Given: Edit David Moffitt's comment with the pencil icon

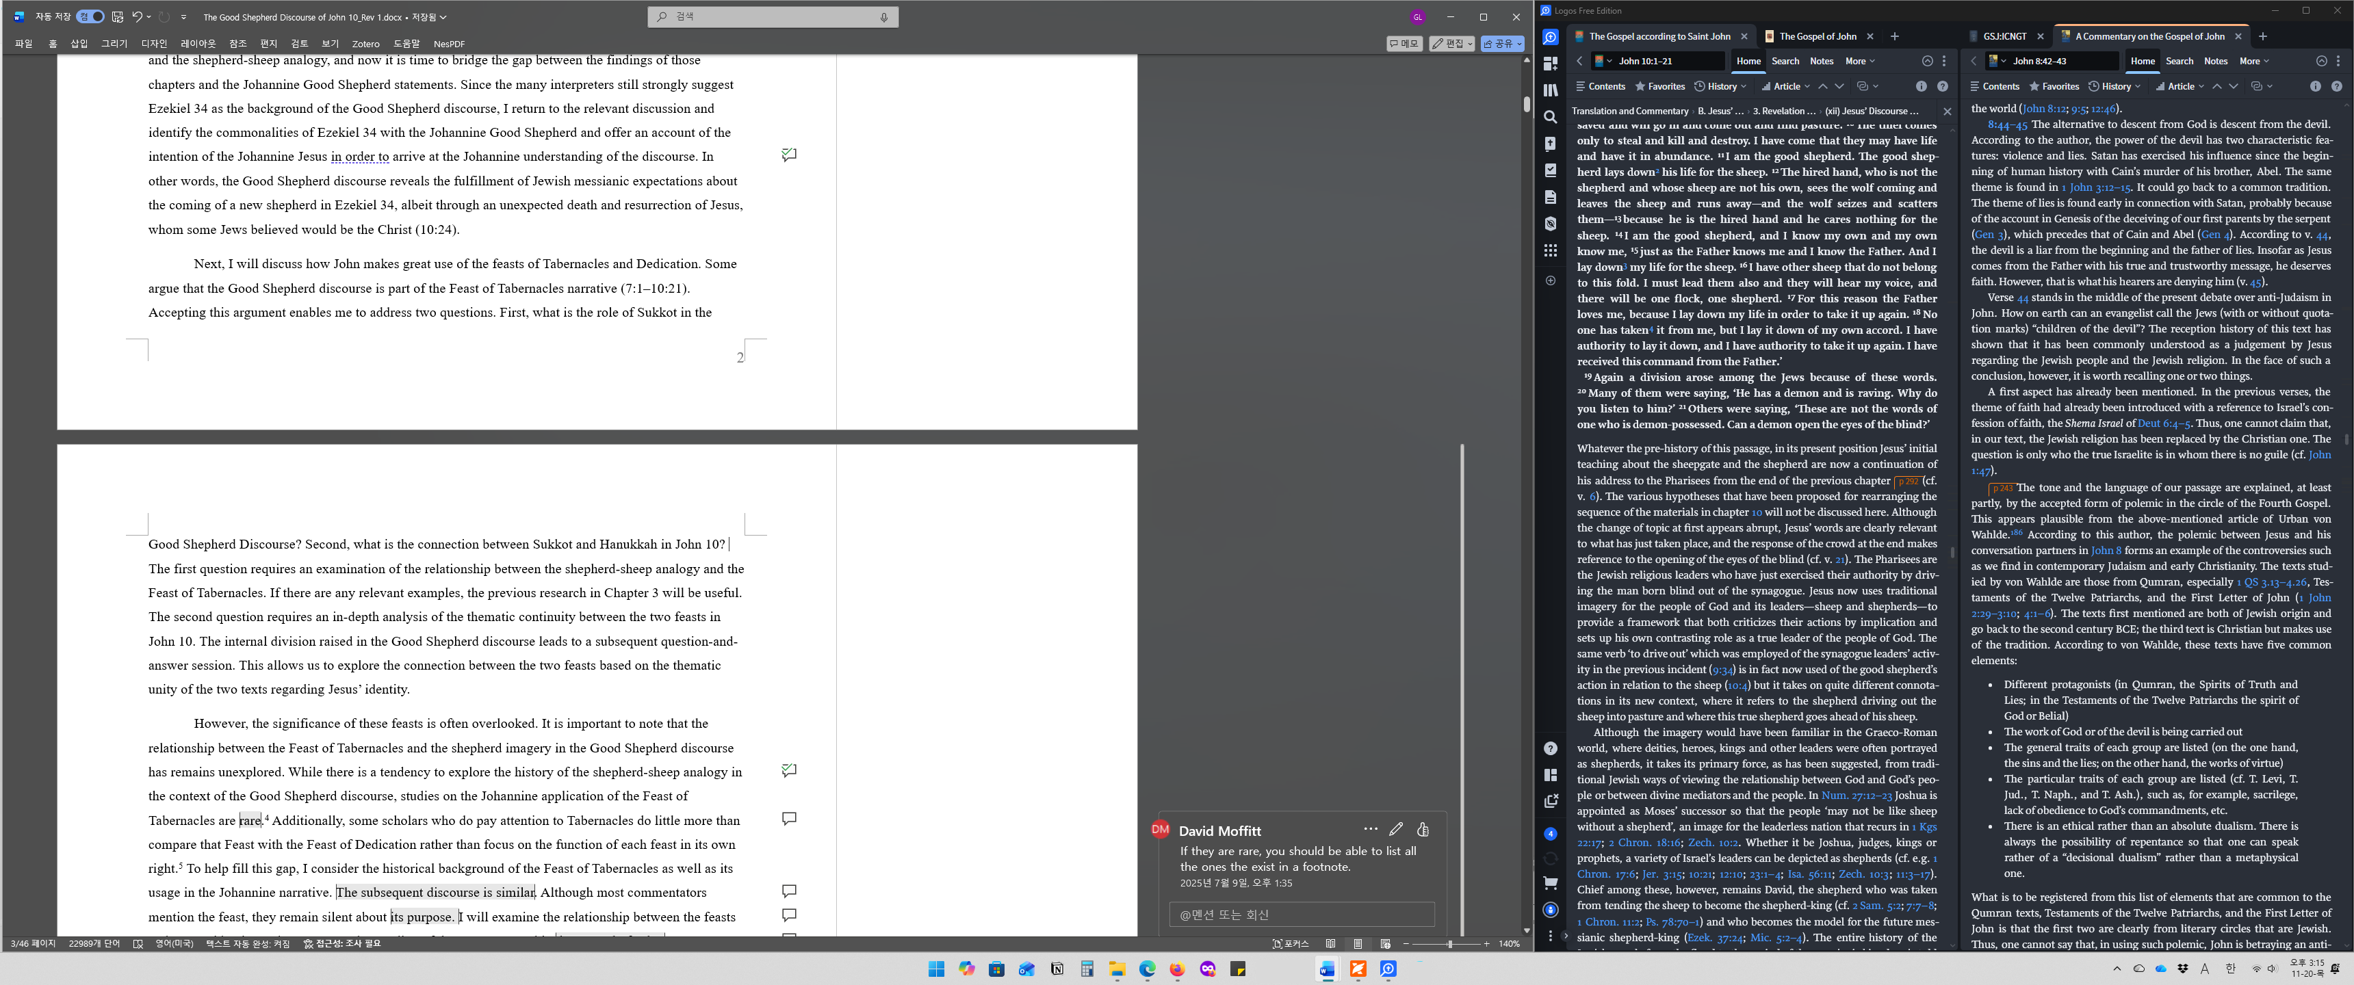Looking at the screenshot, I should click(x=1395, y=830).
